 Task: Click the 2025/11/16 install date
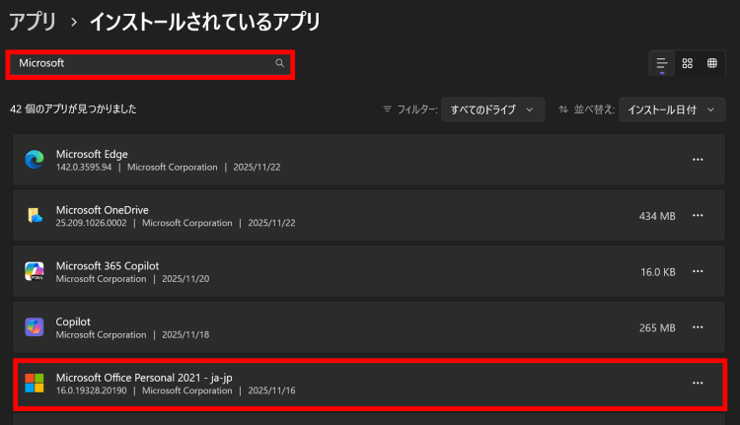point(272,390)
